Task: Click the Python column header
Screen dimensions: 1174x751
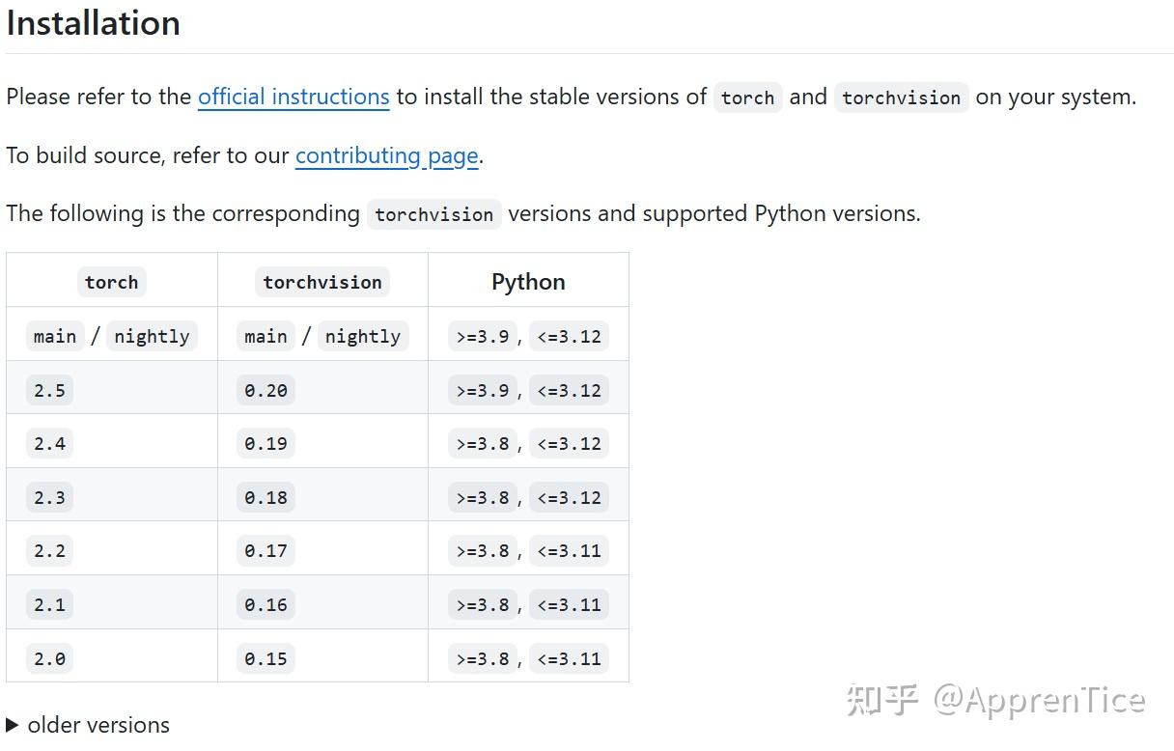Action: click(x=528, y=282)
